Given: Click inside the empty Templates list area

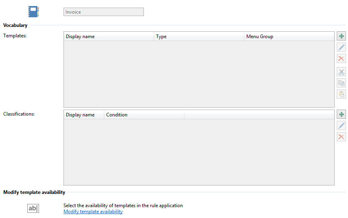Looking at the screenshot, I should pyautogui.click(x=199, y=74).
